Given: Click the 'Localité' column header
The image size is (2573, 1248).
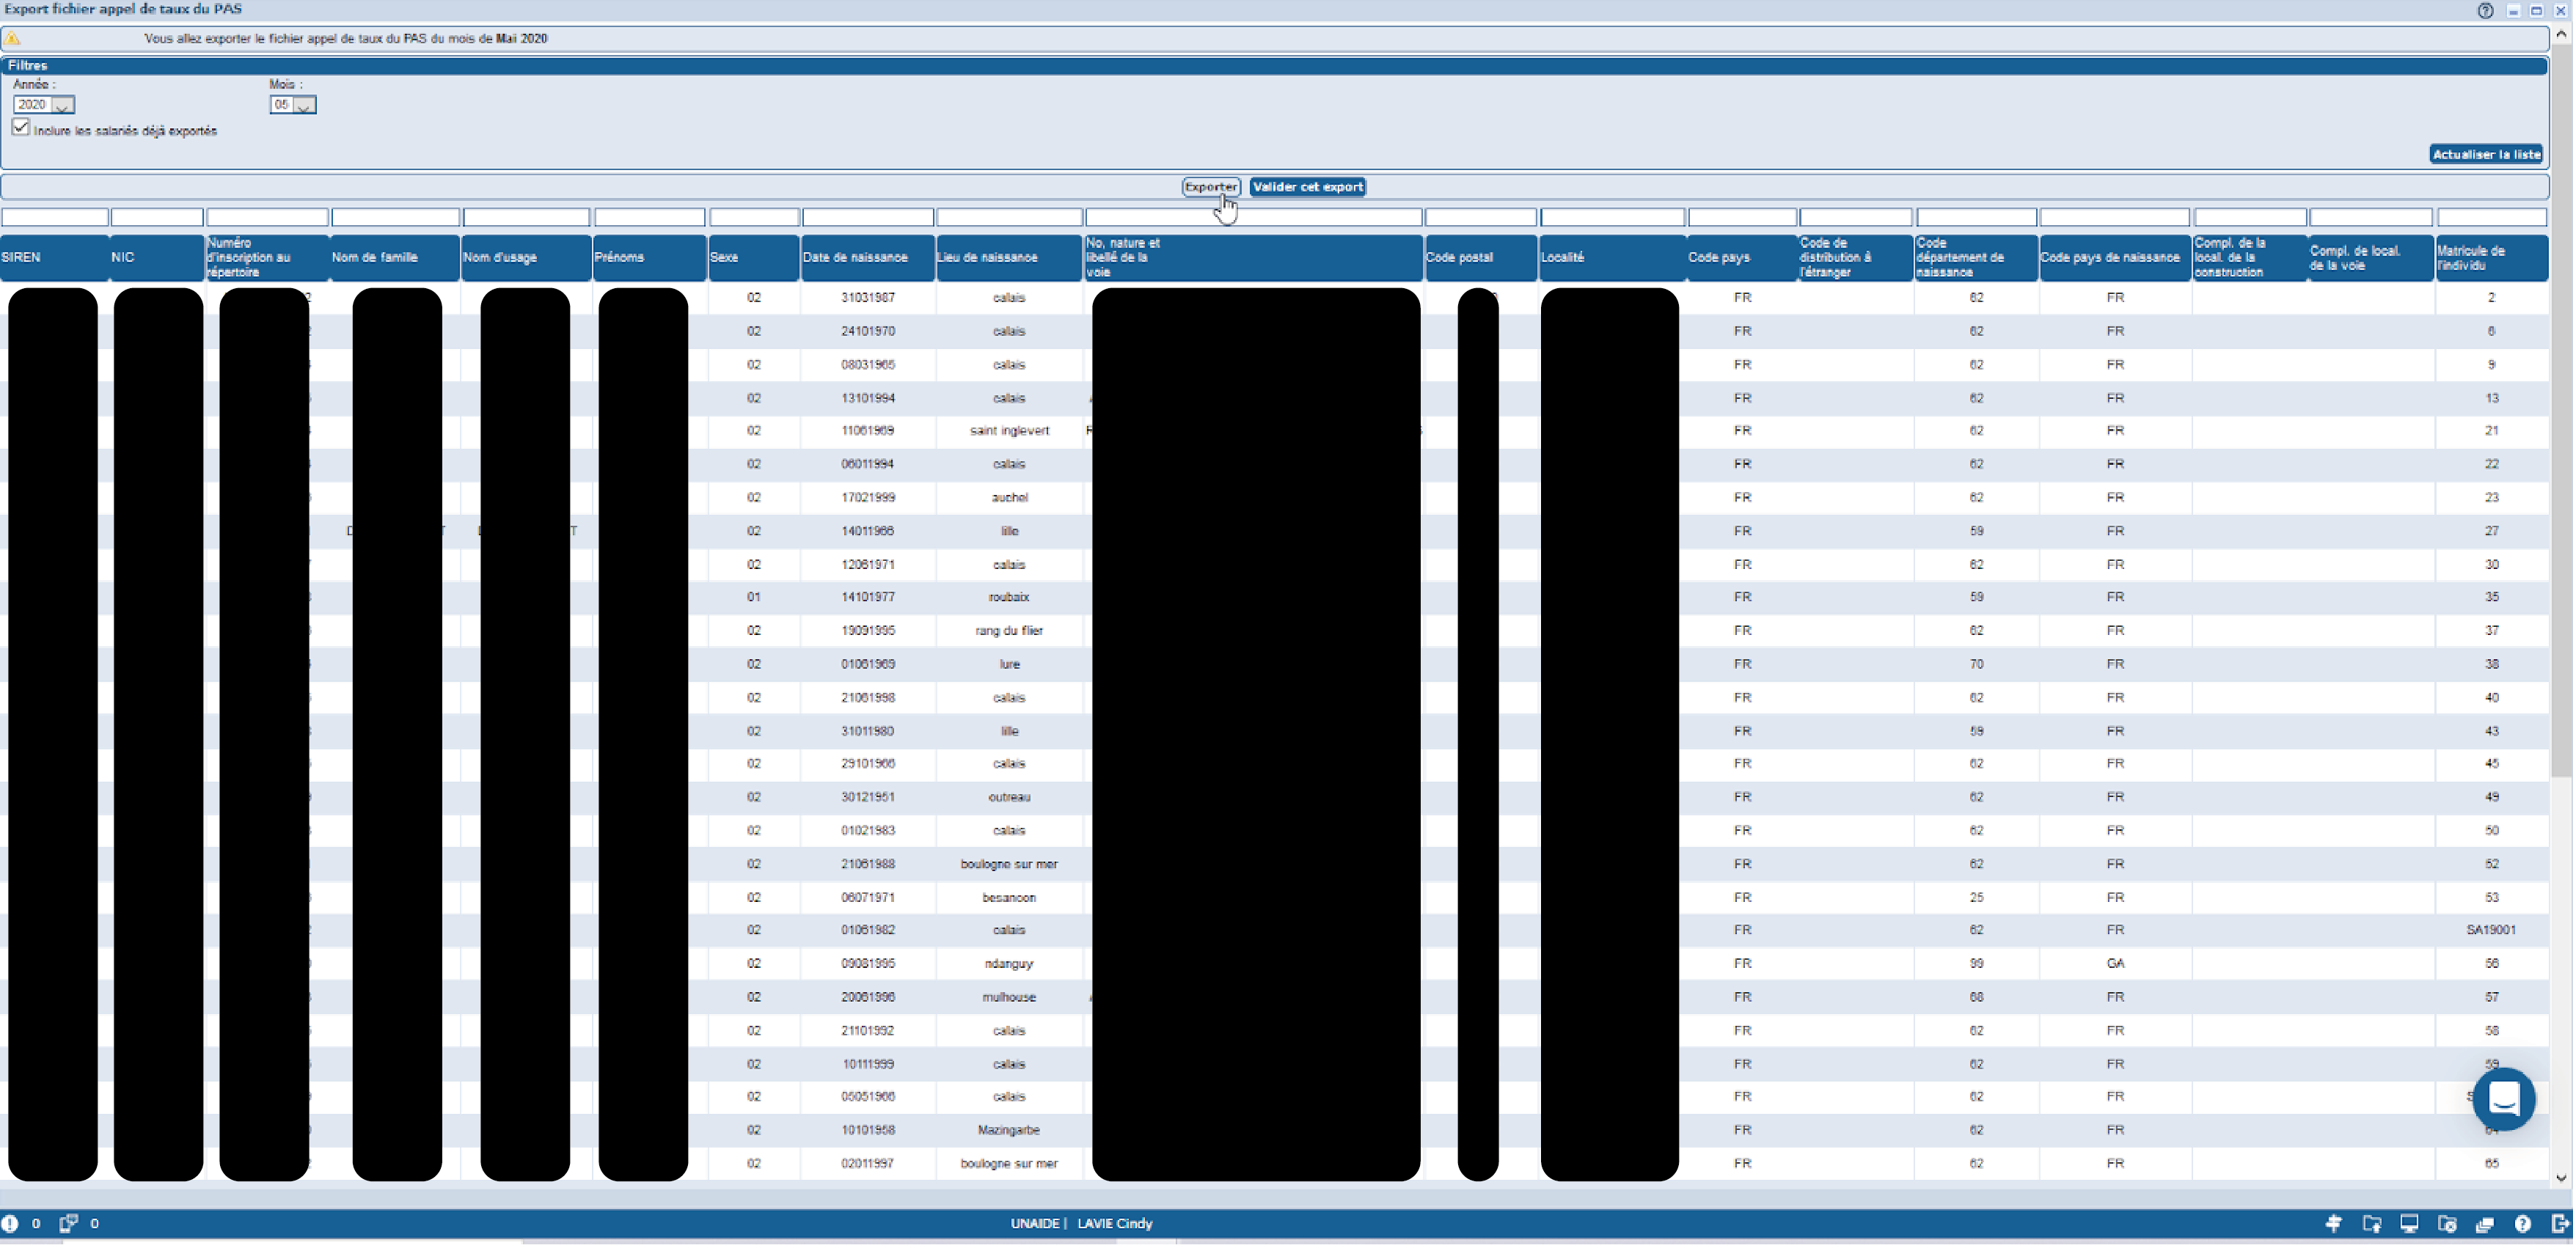Looking at the screenshot, I should (1613, 257).
